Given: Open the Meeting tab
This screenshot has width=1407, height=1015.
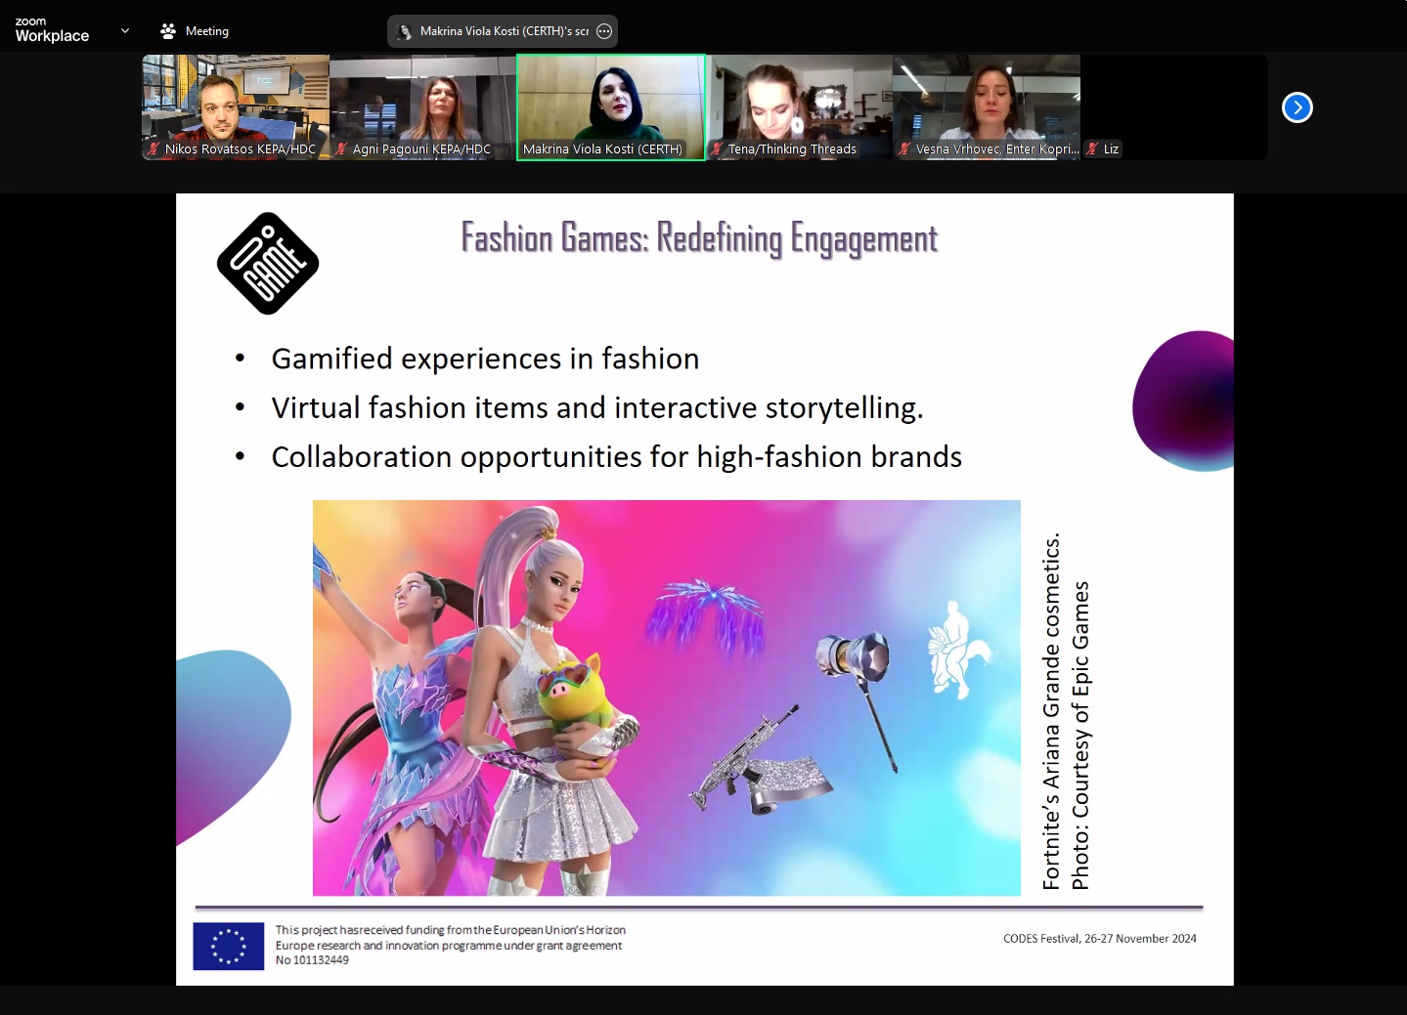Looking at the screenshot, I should [x=195, y=31].
